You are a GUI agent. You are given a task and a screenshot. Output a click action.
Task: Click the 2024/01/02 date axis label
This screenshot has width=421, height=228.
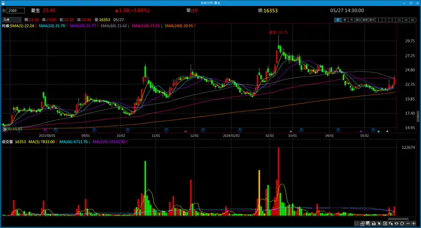tap(231, 136)
